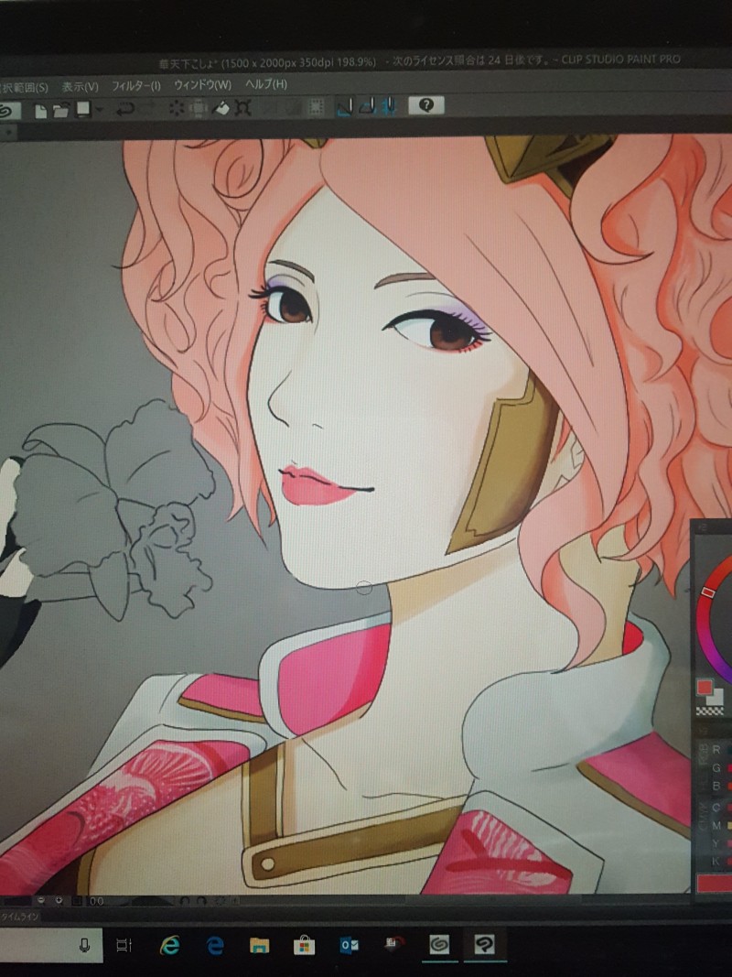Click the K channel slider in CMYK
Image resolution: width=732 pixels, height=977 pixels.
(728, 861)
